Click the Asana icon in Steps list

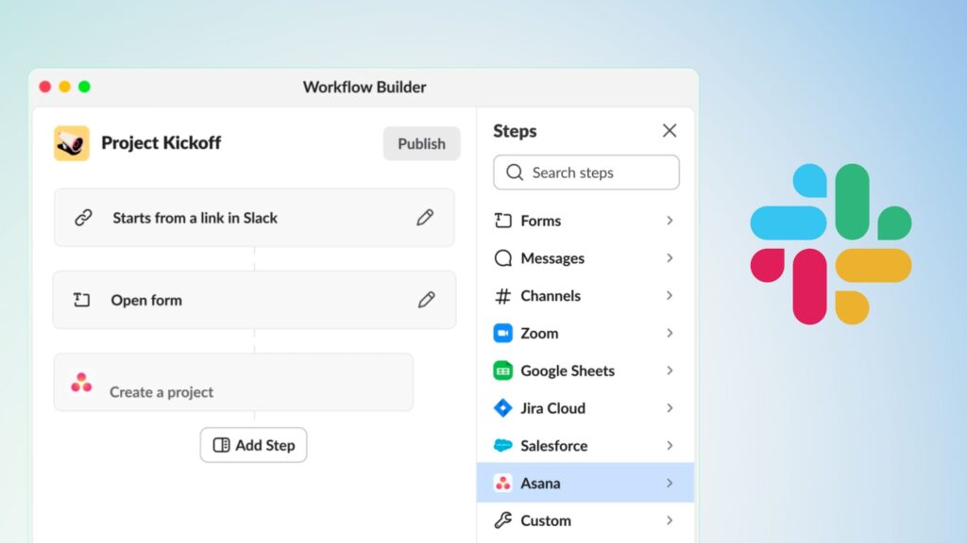[x=503, y=484]
